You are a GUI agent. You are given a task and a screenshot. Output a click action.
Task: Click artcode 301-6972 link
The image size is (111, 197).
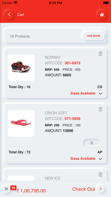point(72,63)
